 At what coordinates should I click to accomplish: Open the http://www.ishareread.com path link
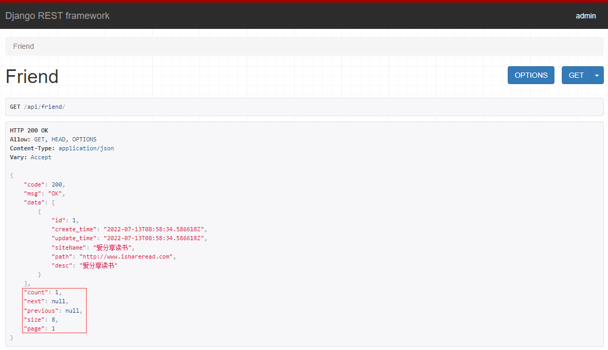(x=127, y=256)
